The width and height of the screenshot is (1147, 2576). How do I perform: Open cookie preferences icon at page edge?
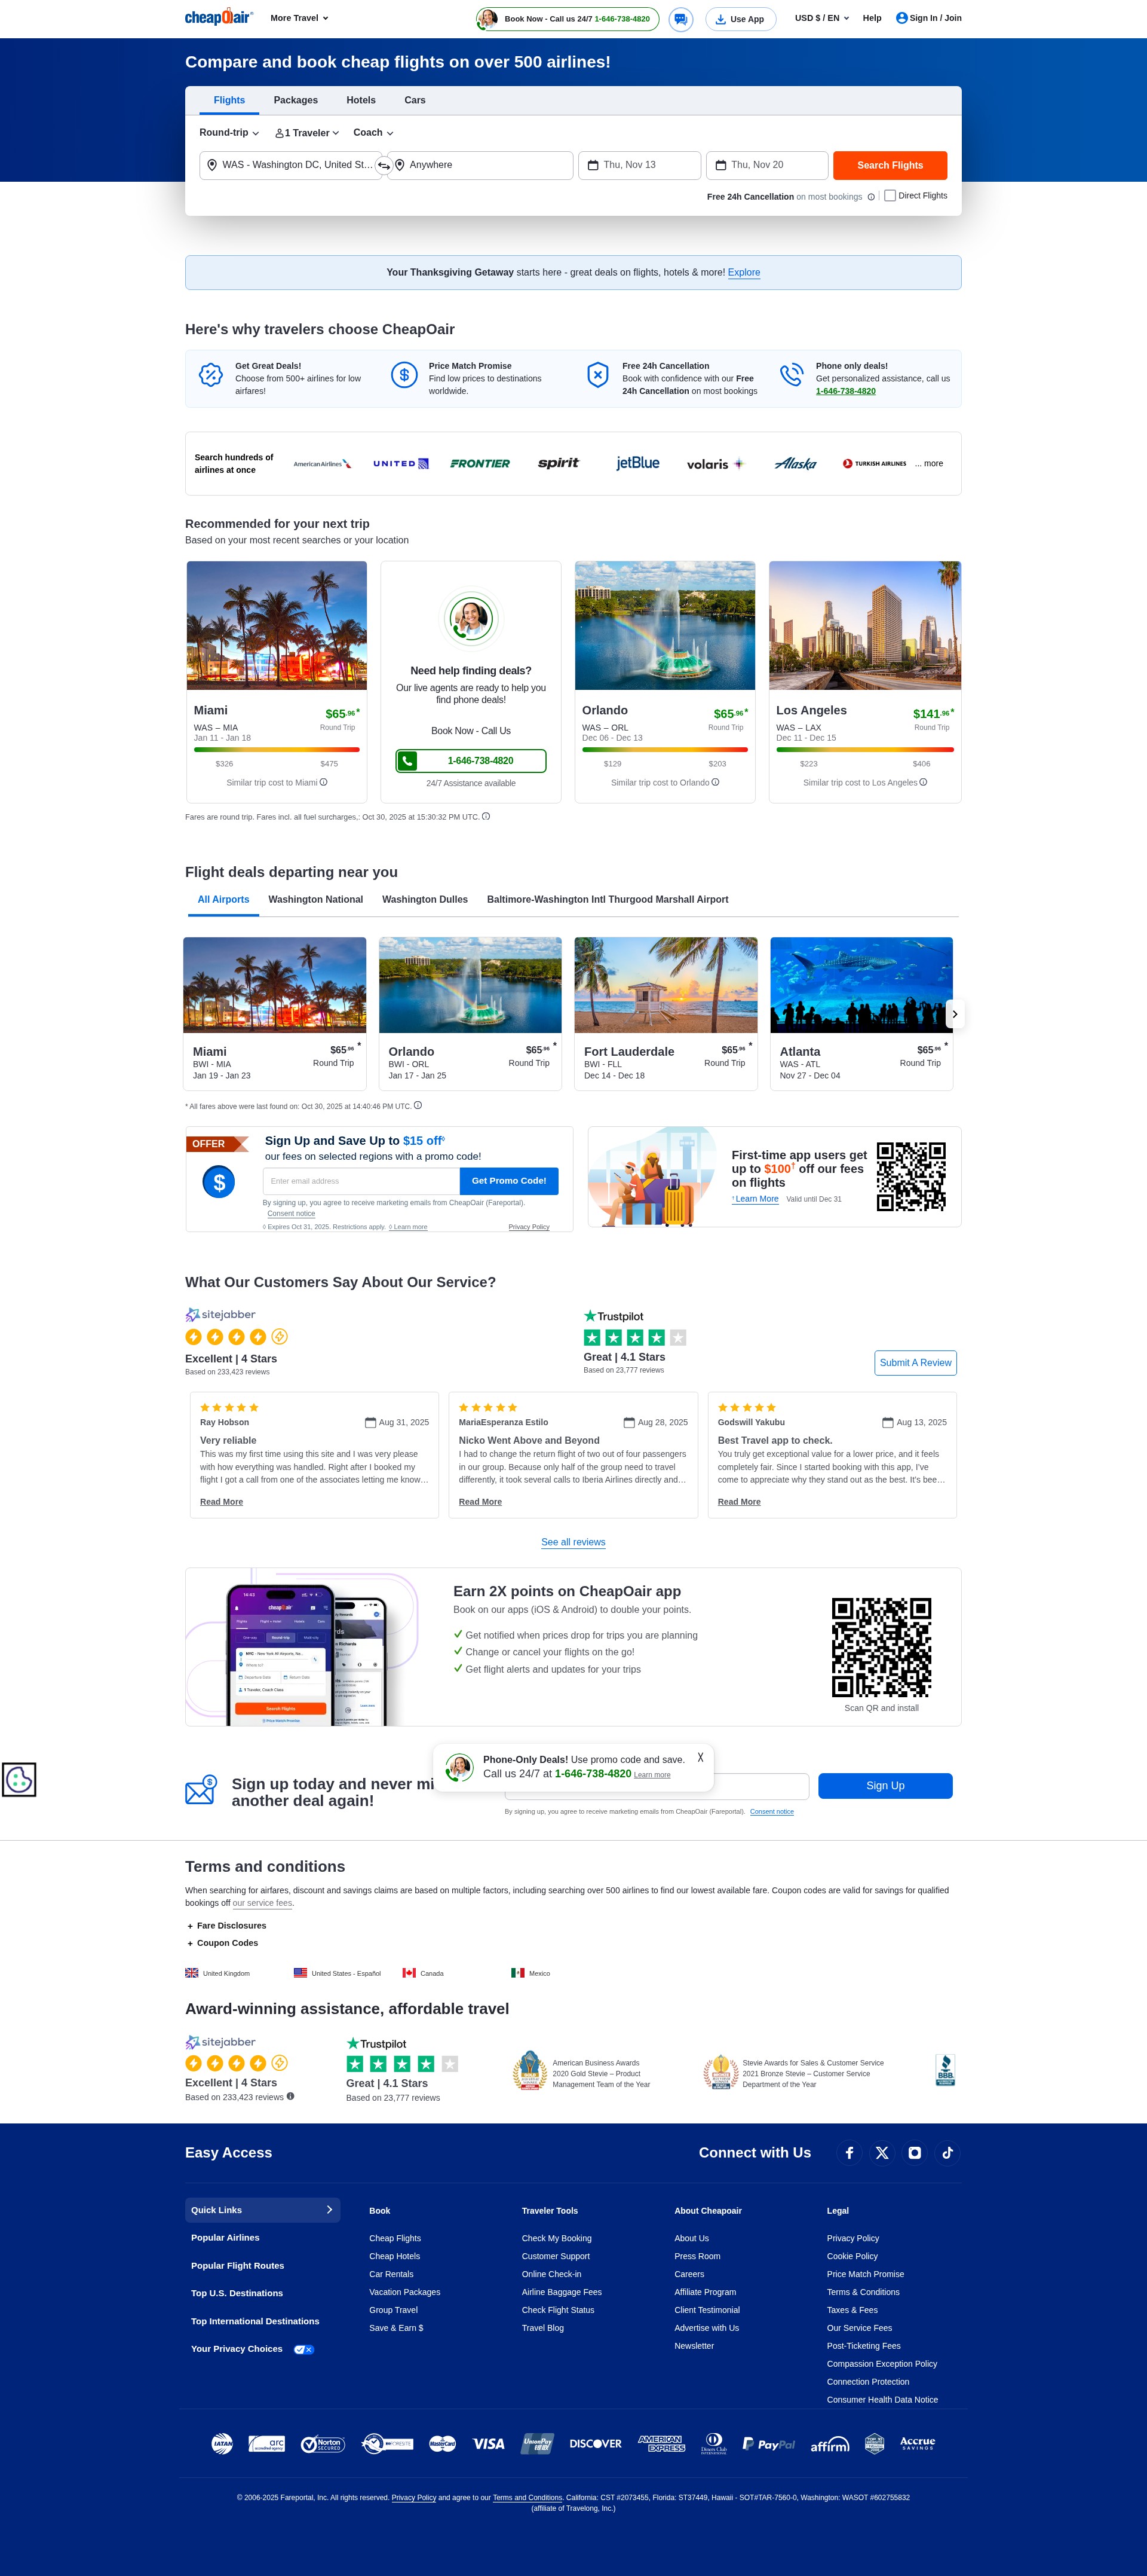pos(19,1779)
